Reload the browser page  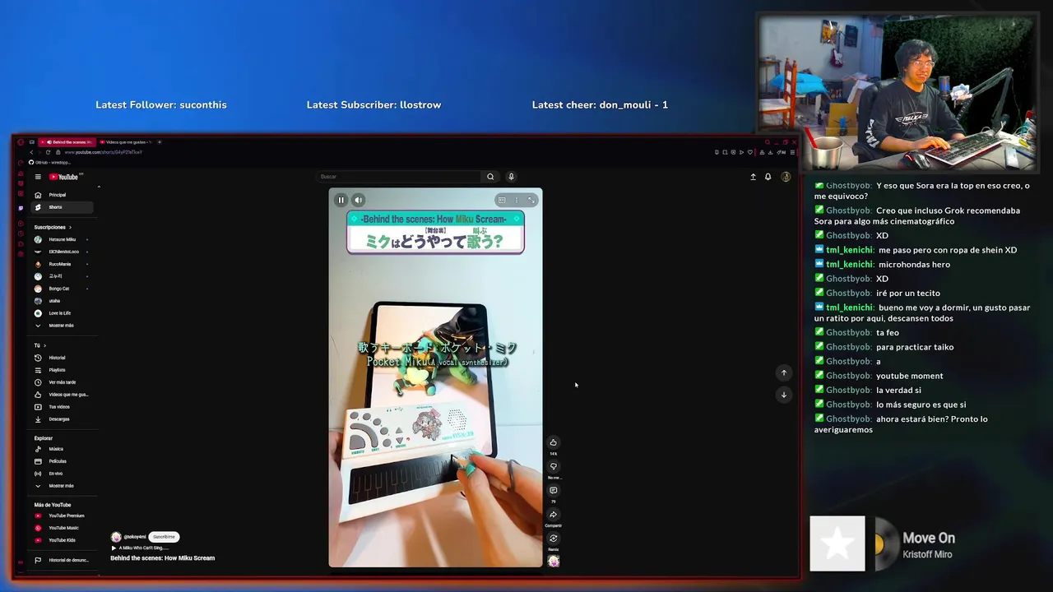tap(48, 152)
